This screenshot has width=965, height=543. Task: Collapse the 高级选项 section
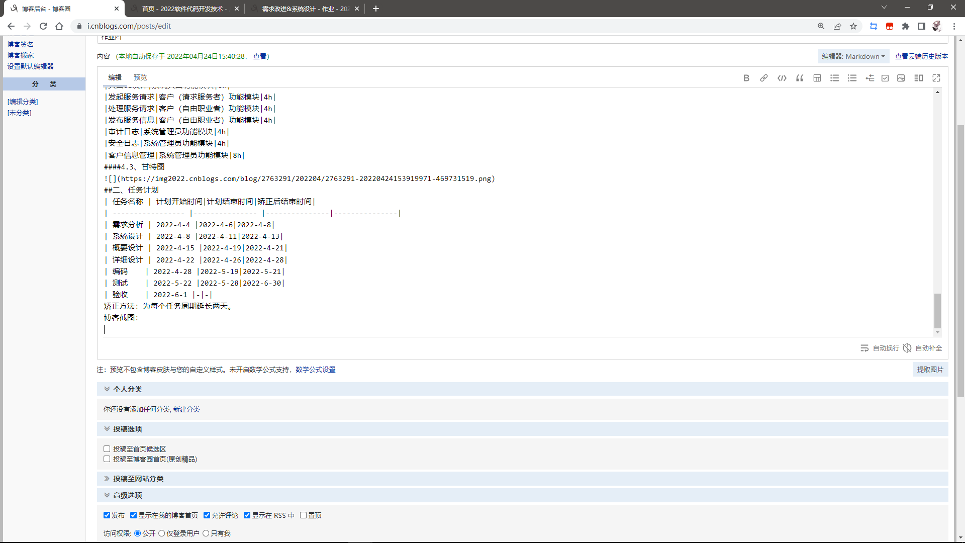[x=127, y=495]
